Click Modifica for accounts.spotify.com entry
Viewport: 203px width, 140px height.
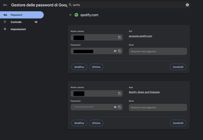(x=79, y=67)
